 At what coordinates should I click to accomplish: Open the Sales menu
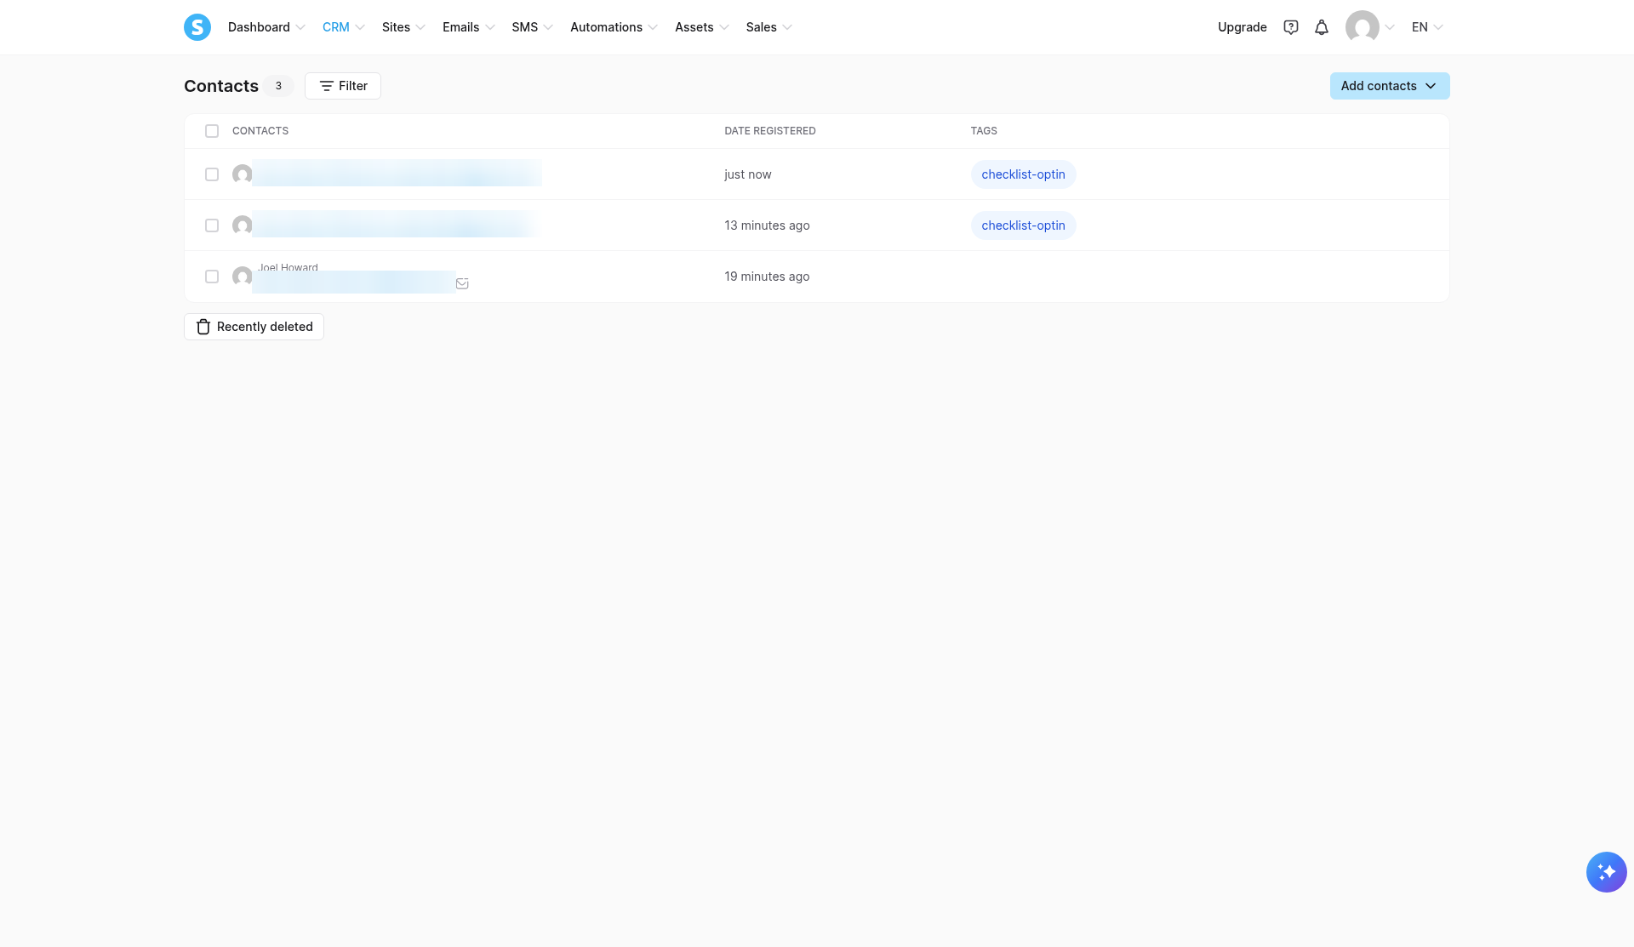[768, 27]
